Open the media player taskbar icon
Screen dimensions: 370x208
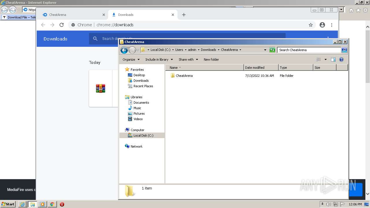click(42, 204)
